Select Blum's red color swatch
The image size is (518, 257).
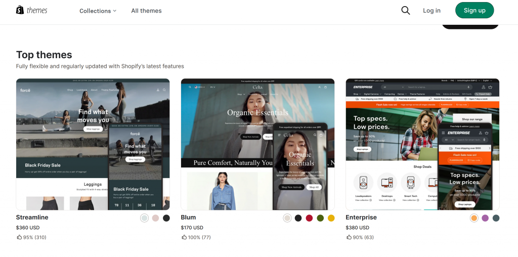pyautogui.click(x=309, y=218)
